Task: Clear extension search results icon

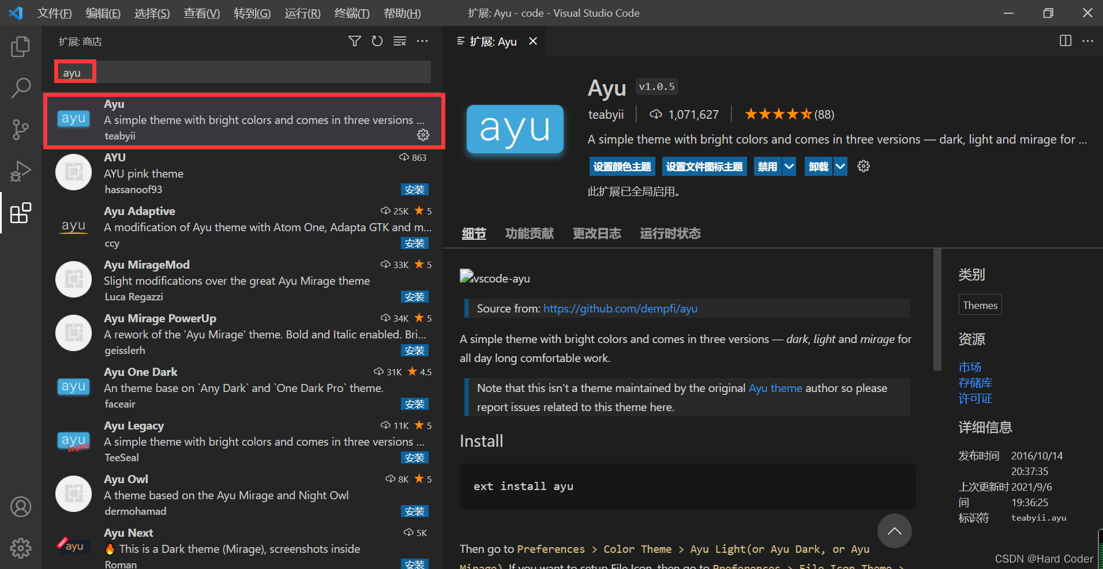Action: coord(400,41)
